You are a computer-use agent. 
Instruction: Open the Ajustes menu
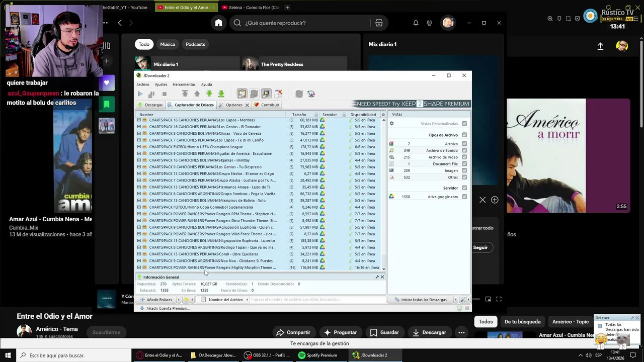pos(161,84)
